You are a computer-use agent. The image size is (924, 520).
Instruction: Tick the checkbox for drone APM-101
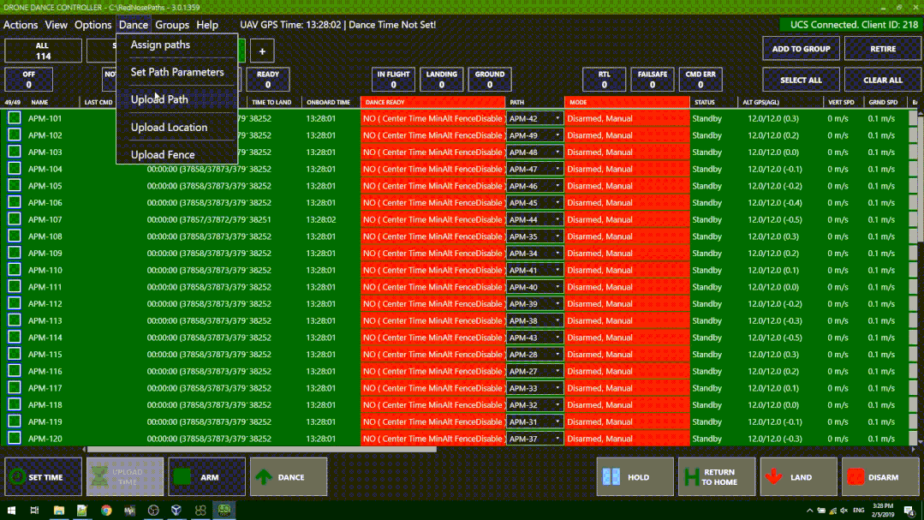15,118
